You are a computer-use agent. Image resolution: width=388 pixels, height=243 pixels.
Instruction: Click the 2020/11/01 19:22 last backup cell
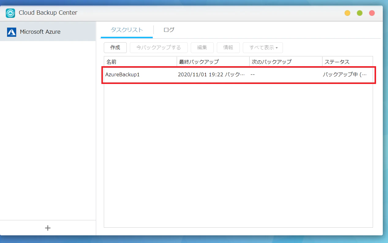tap(211, 74)
